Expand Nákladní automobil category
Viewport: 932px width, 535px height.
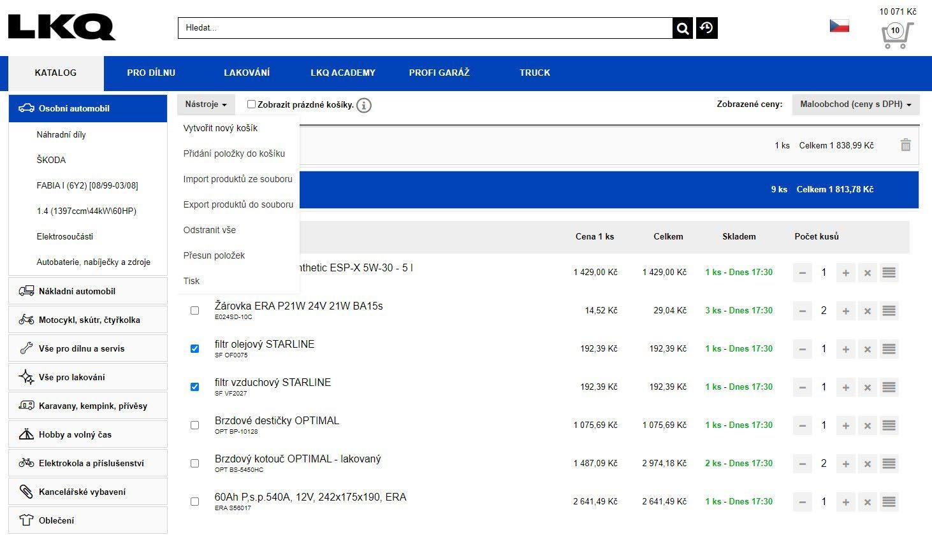pos(88,291)
